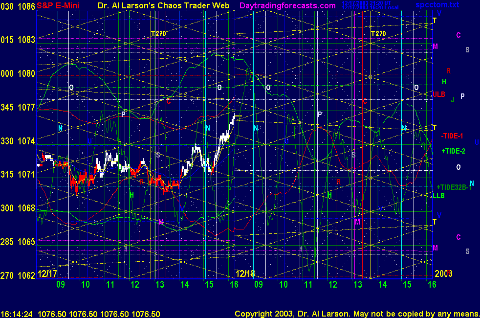This screenshot has width=480, height=318.
Task: Select the 12/18 date label on the chart
Action: (x=245, y=273)
